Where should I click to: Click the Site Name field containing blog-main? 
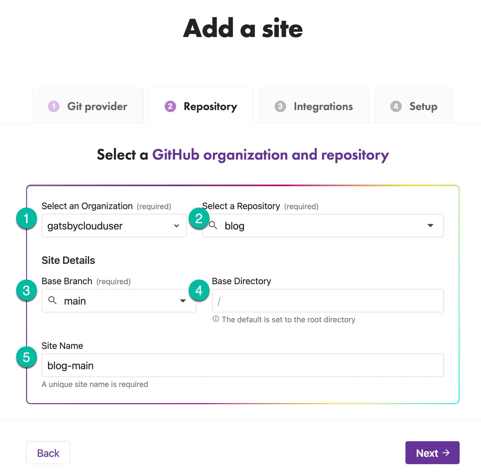click(x=243, y=365)
